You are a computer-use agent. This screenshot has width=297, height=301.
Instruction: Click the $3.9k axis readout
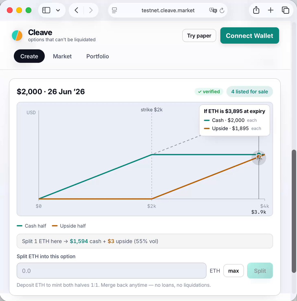(x=259, y=212)
